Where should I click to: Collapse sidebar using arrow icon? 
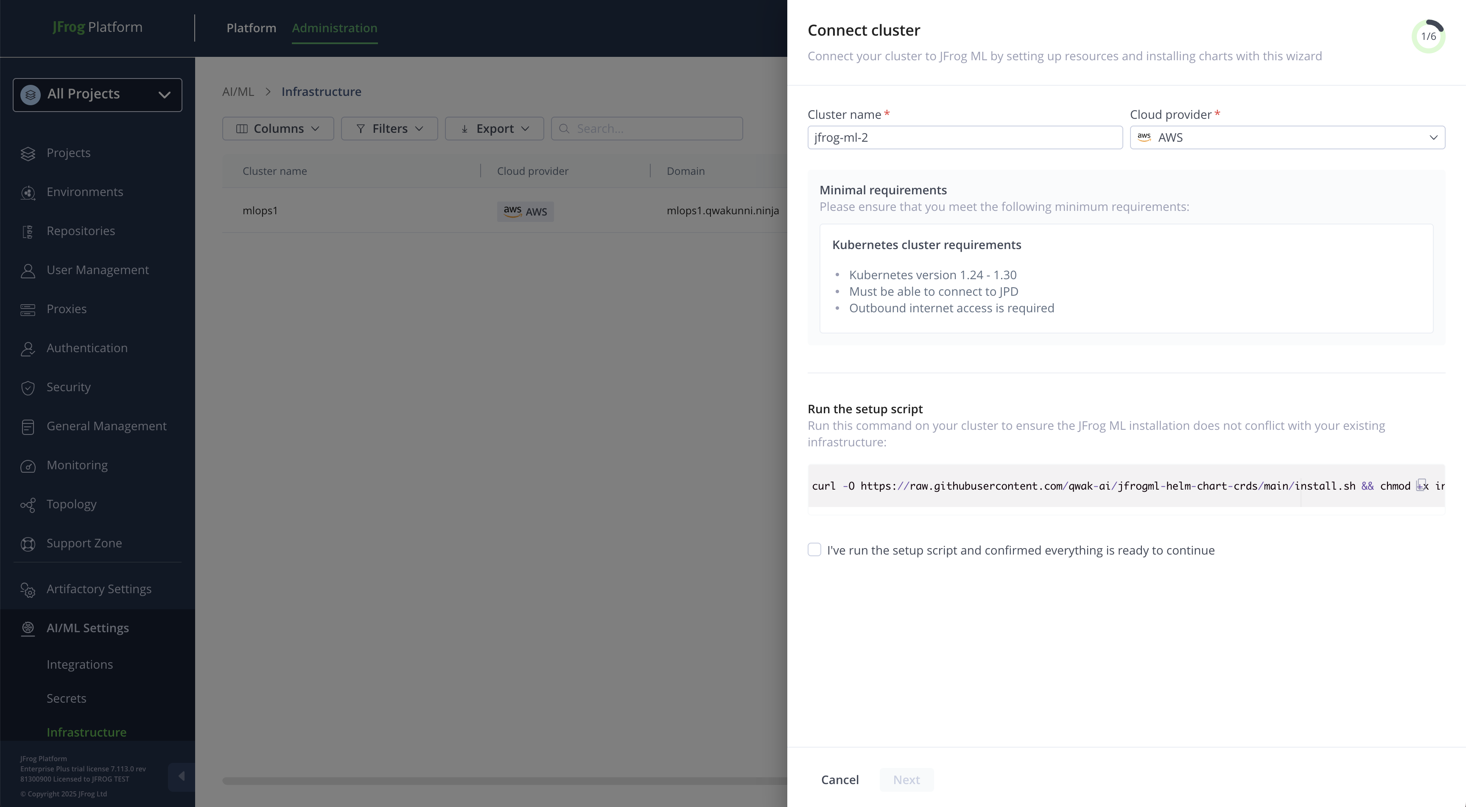pos(182,776)
